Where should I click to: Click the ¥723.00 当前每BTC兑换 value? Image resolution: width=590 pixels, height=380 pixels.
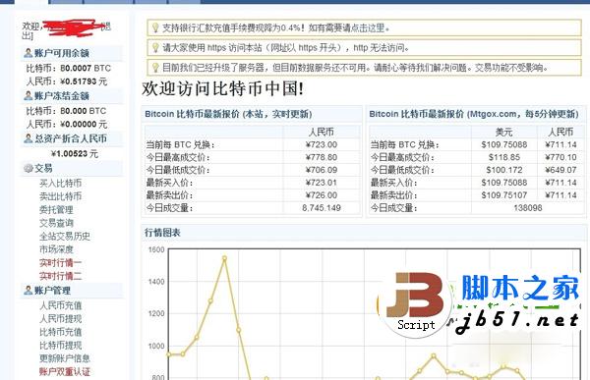click(x=322, y=144)
